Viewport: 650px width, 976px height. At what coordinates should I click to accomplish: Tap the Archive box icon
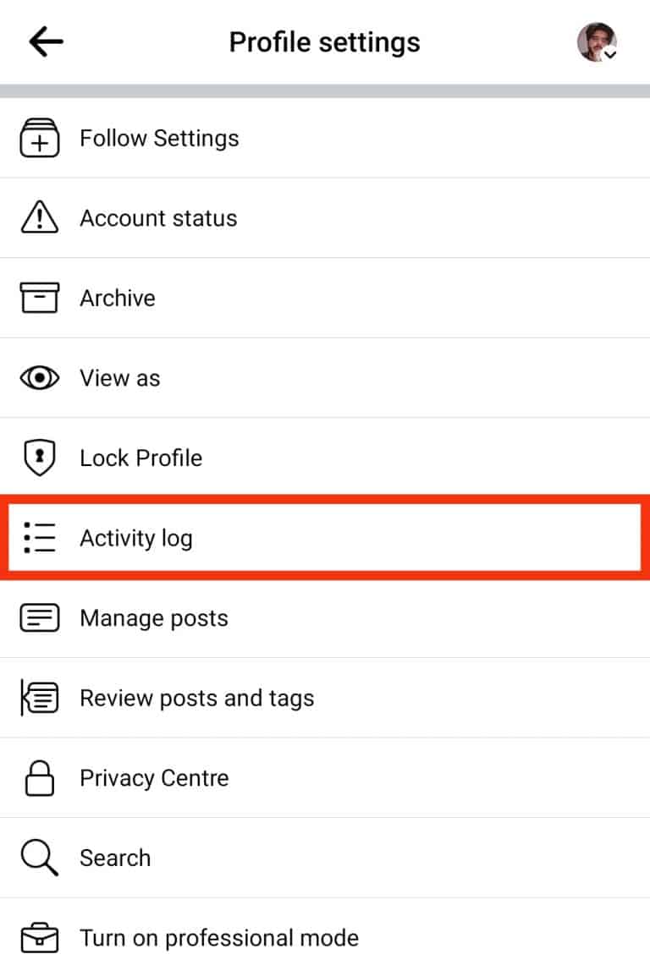pyautogui.click(x=39, y=299)
